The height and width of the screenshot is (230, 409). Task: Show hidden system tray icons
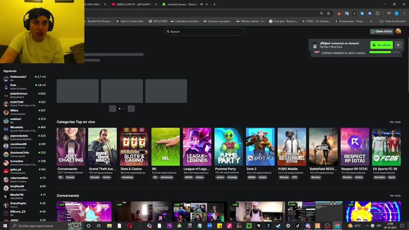tap(367, 226)
